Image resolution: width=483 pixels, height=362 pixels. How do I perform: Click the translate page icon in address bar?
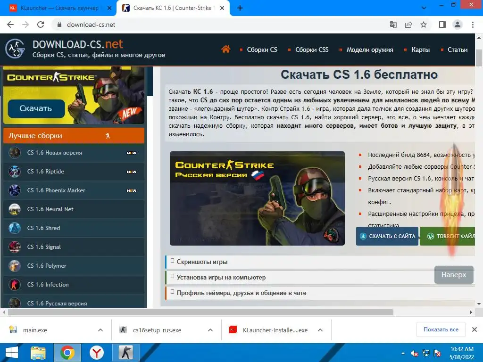coord(393,25)
